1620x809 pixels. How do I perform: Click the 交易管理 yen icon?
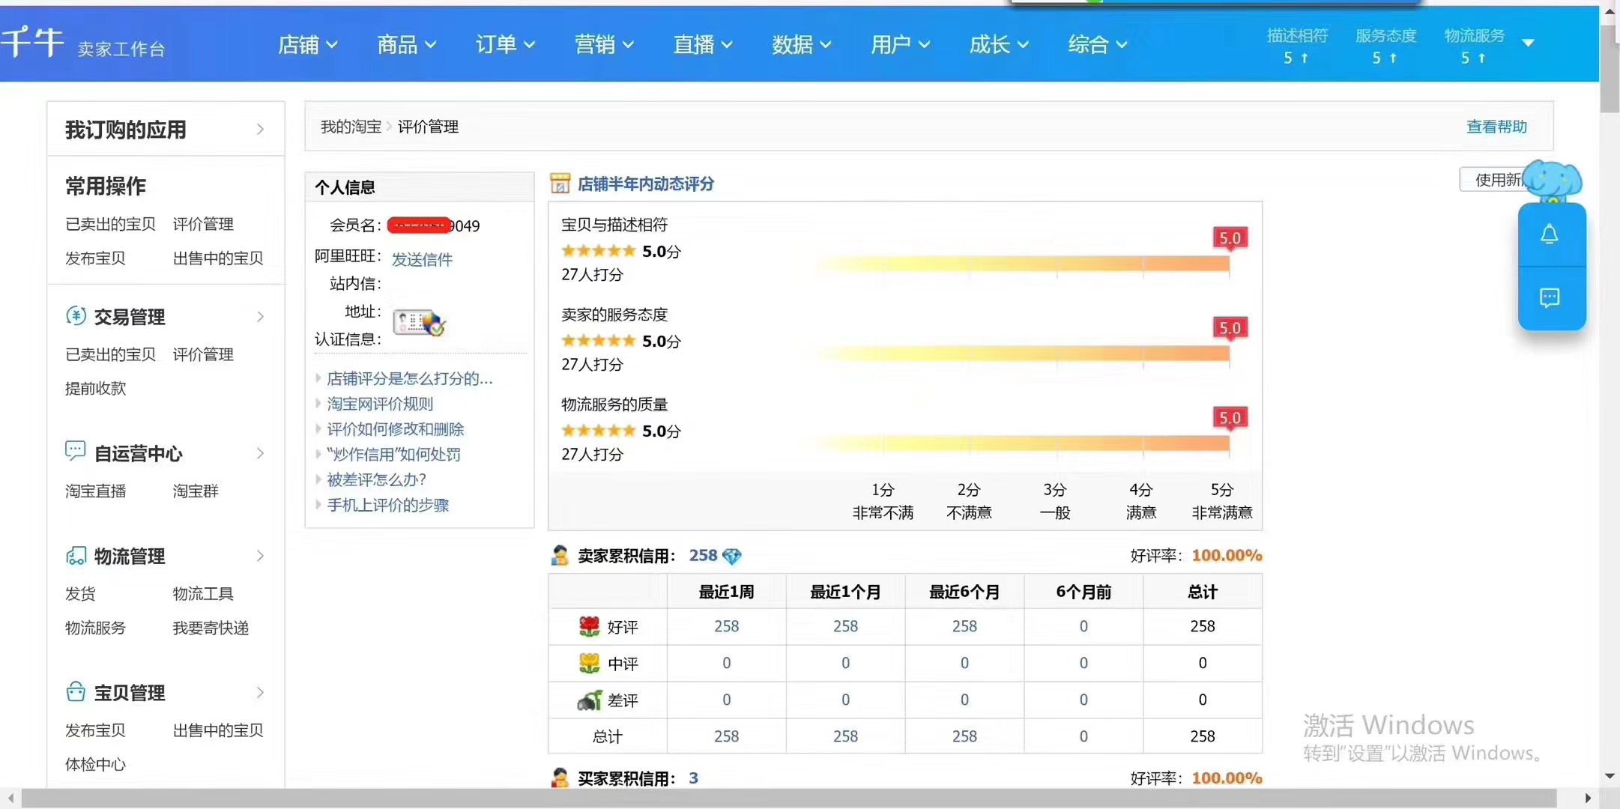(x=76, y=316)
